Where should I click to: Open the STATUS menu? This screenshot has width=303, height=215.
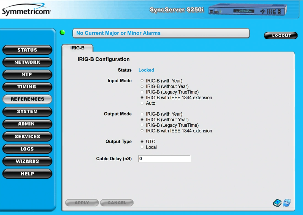pos(27,50)
